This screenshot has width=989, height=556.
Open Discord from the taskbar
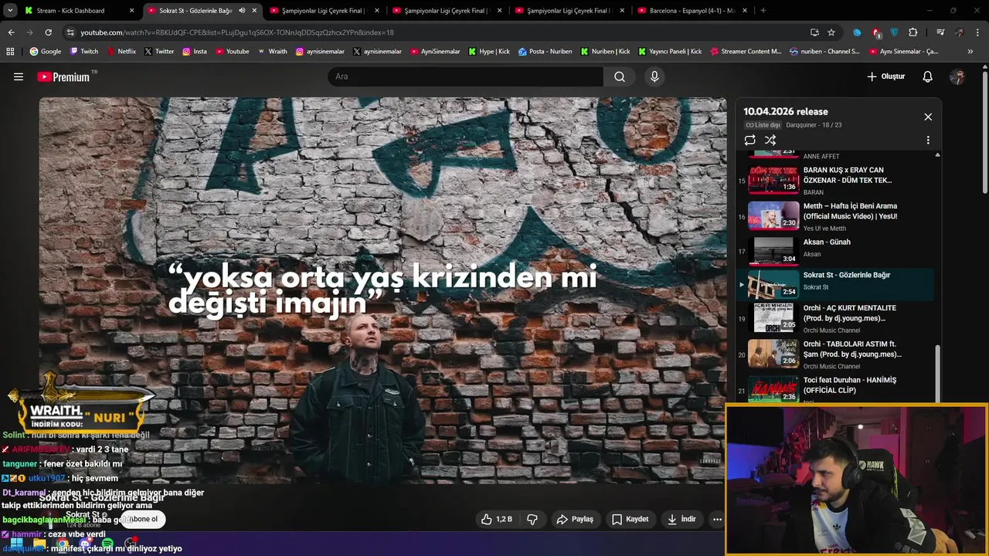[x=85, y=544]
